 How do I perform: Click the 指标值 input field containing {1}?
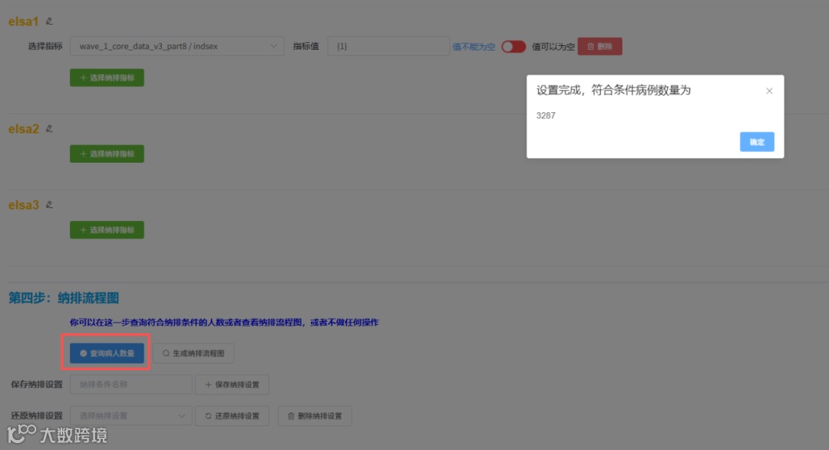pos(388,46)
